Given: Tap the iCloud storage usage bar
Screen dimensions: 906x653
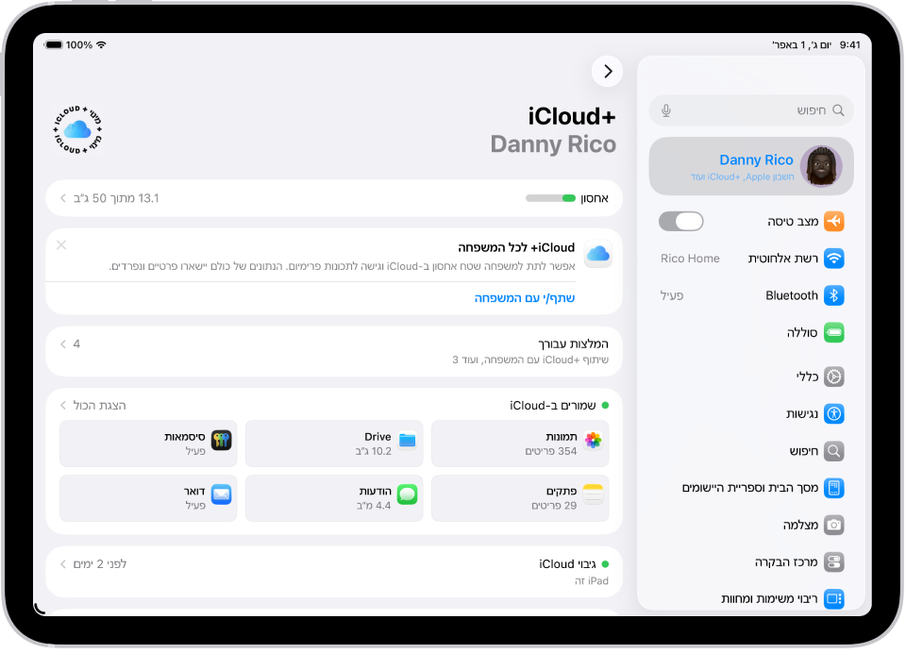Looking at the screenshot, I should point(335,198).
